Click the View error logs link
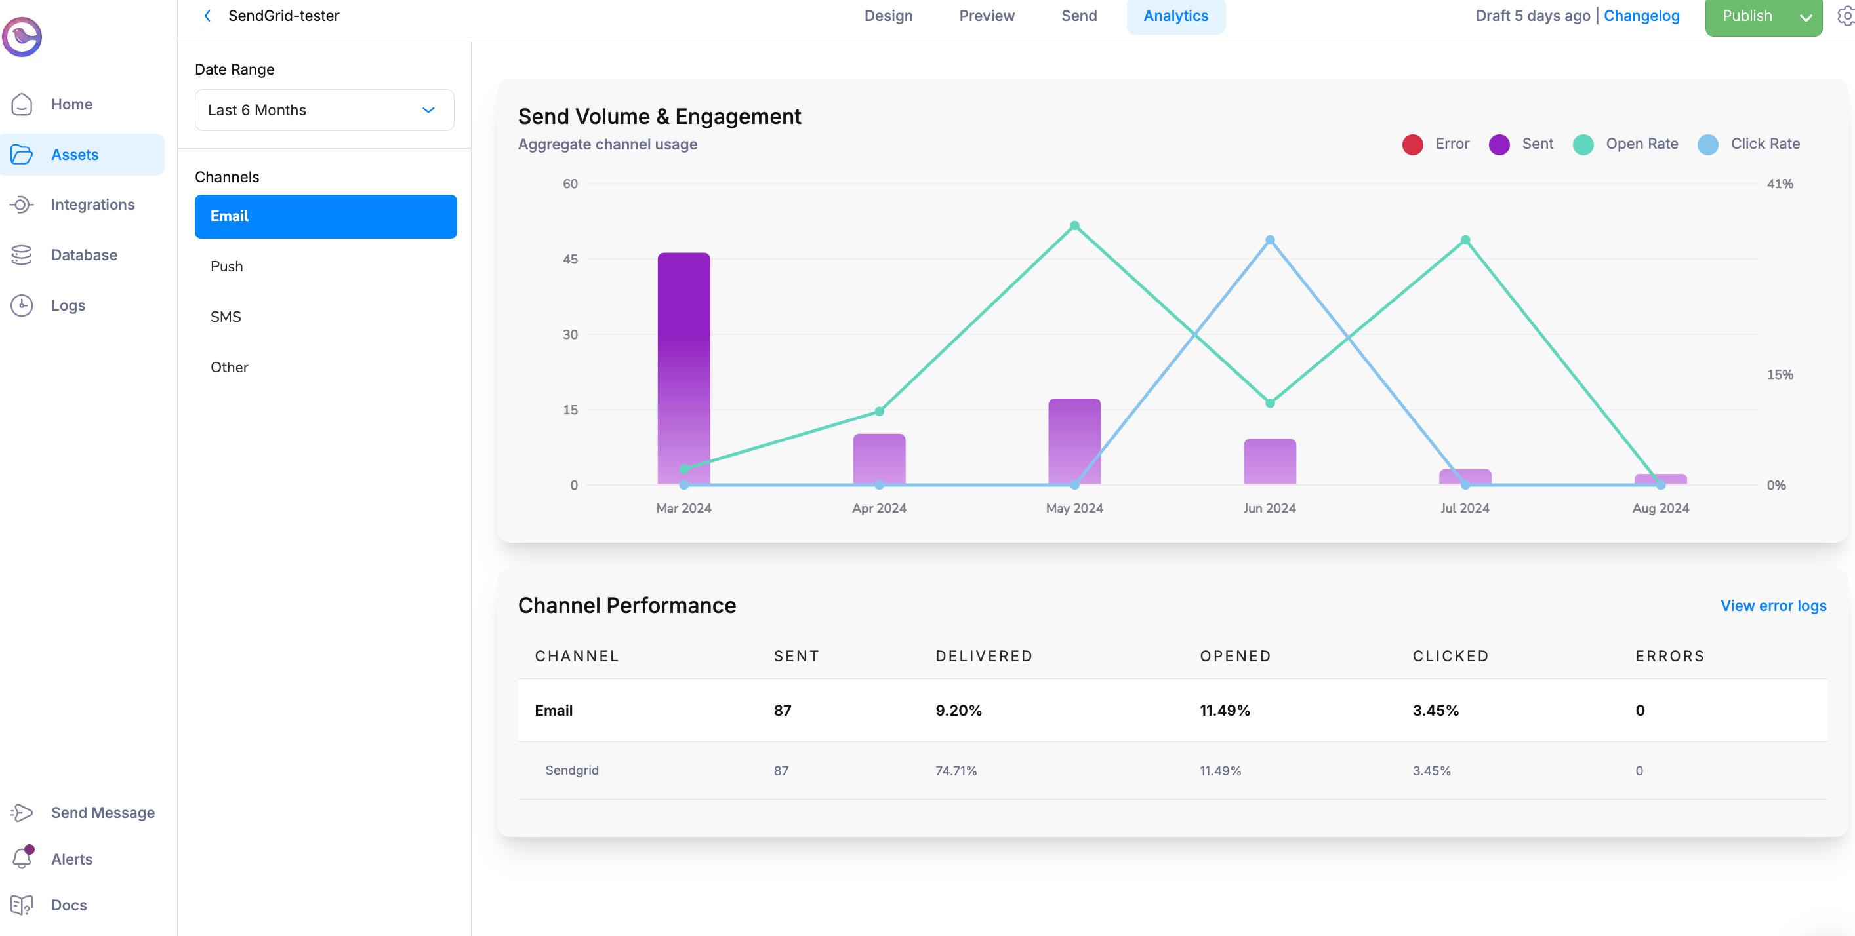The height and width of the screenshot is (936, 1855). pos(1774,604)
